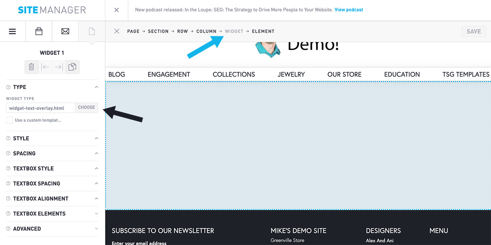This screenshot has height=245, width=491.
Task: Enable the Use a custom template checkbox
Action: tap(9, 120)
